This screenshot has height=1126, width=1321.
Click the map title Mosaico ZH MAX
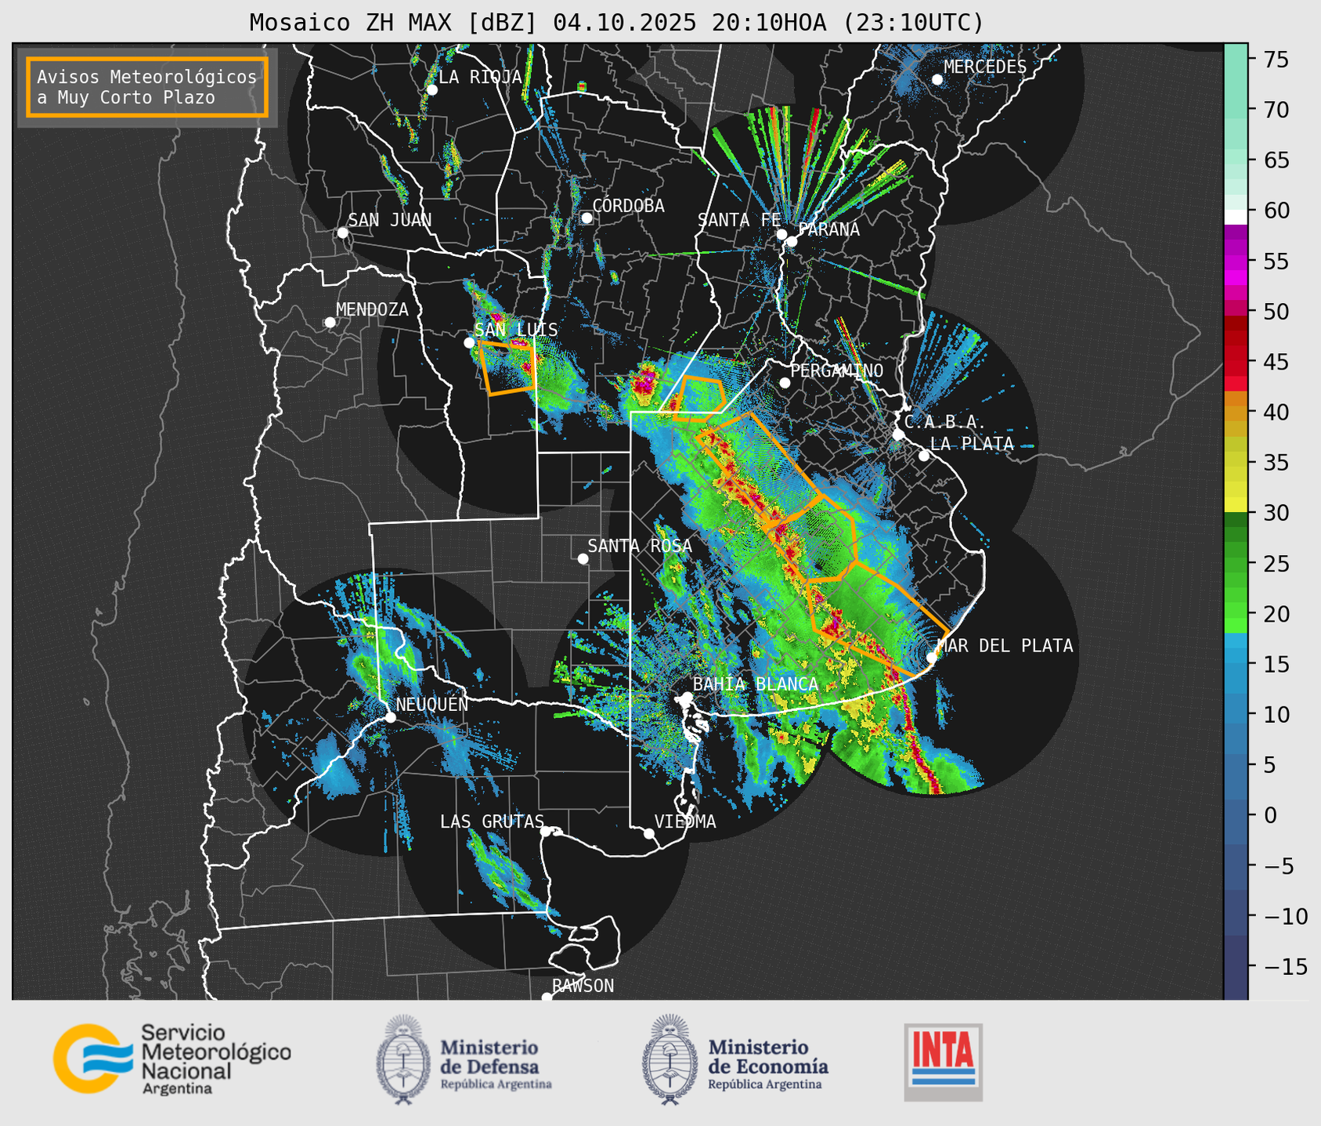click(x=394, y=23)
